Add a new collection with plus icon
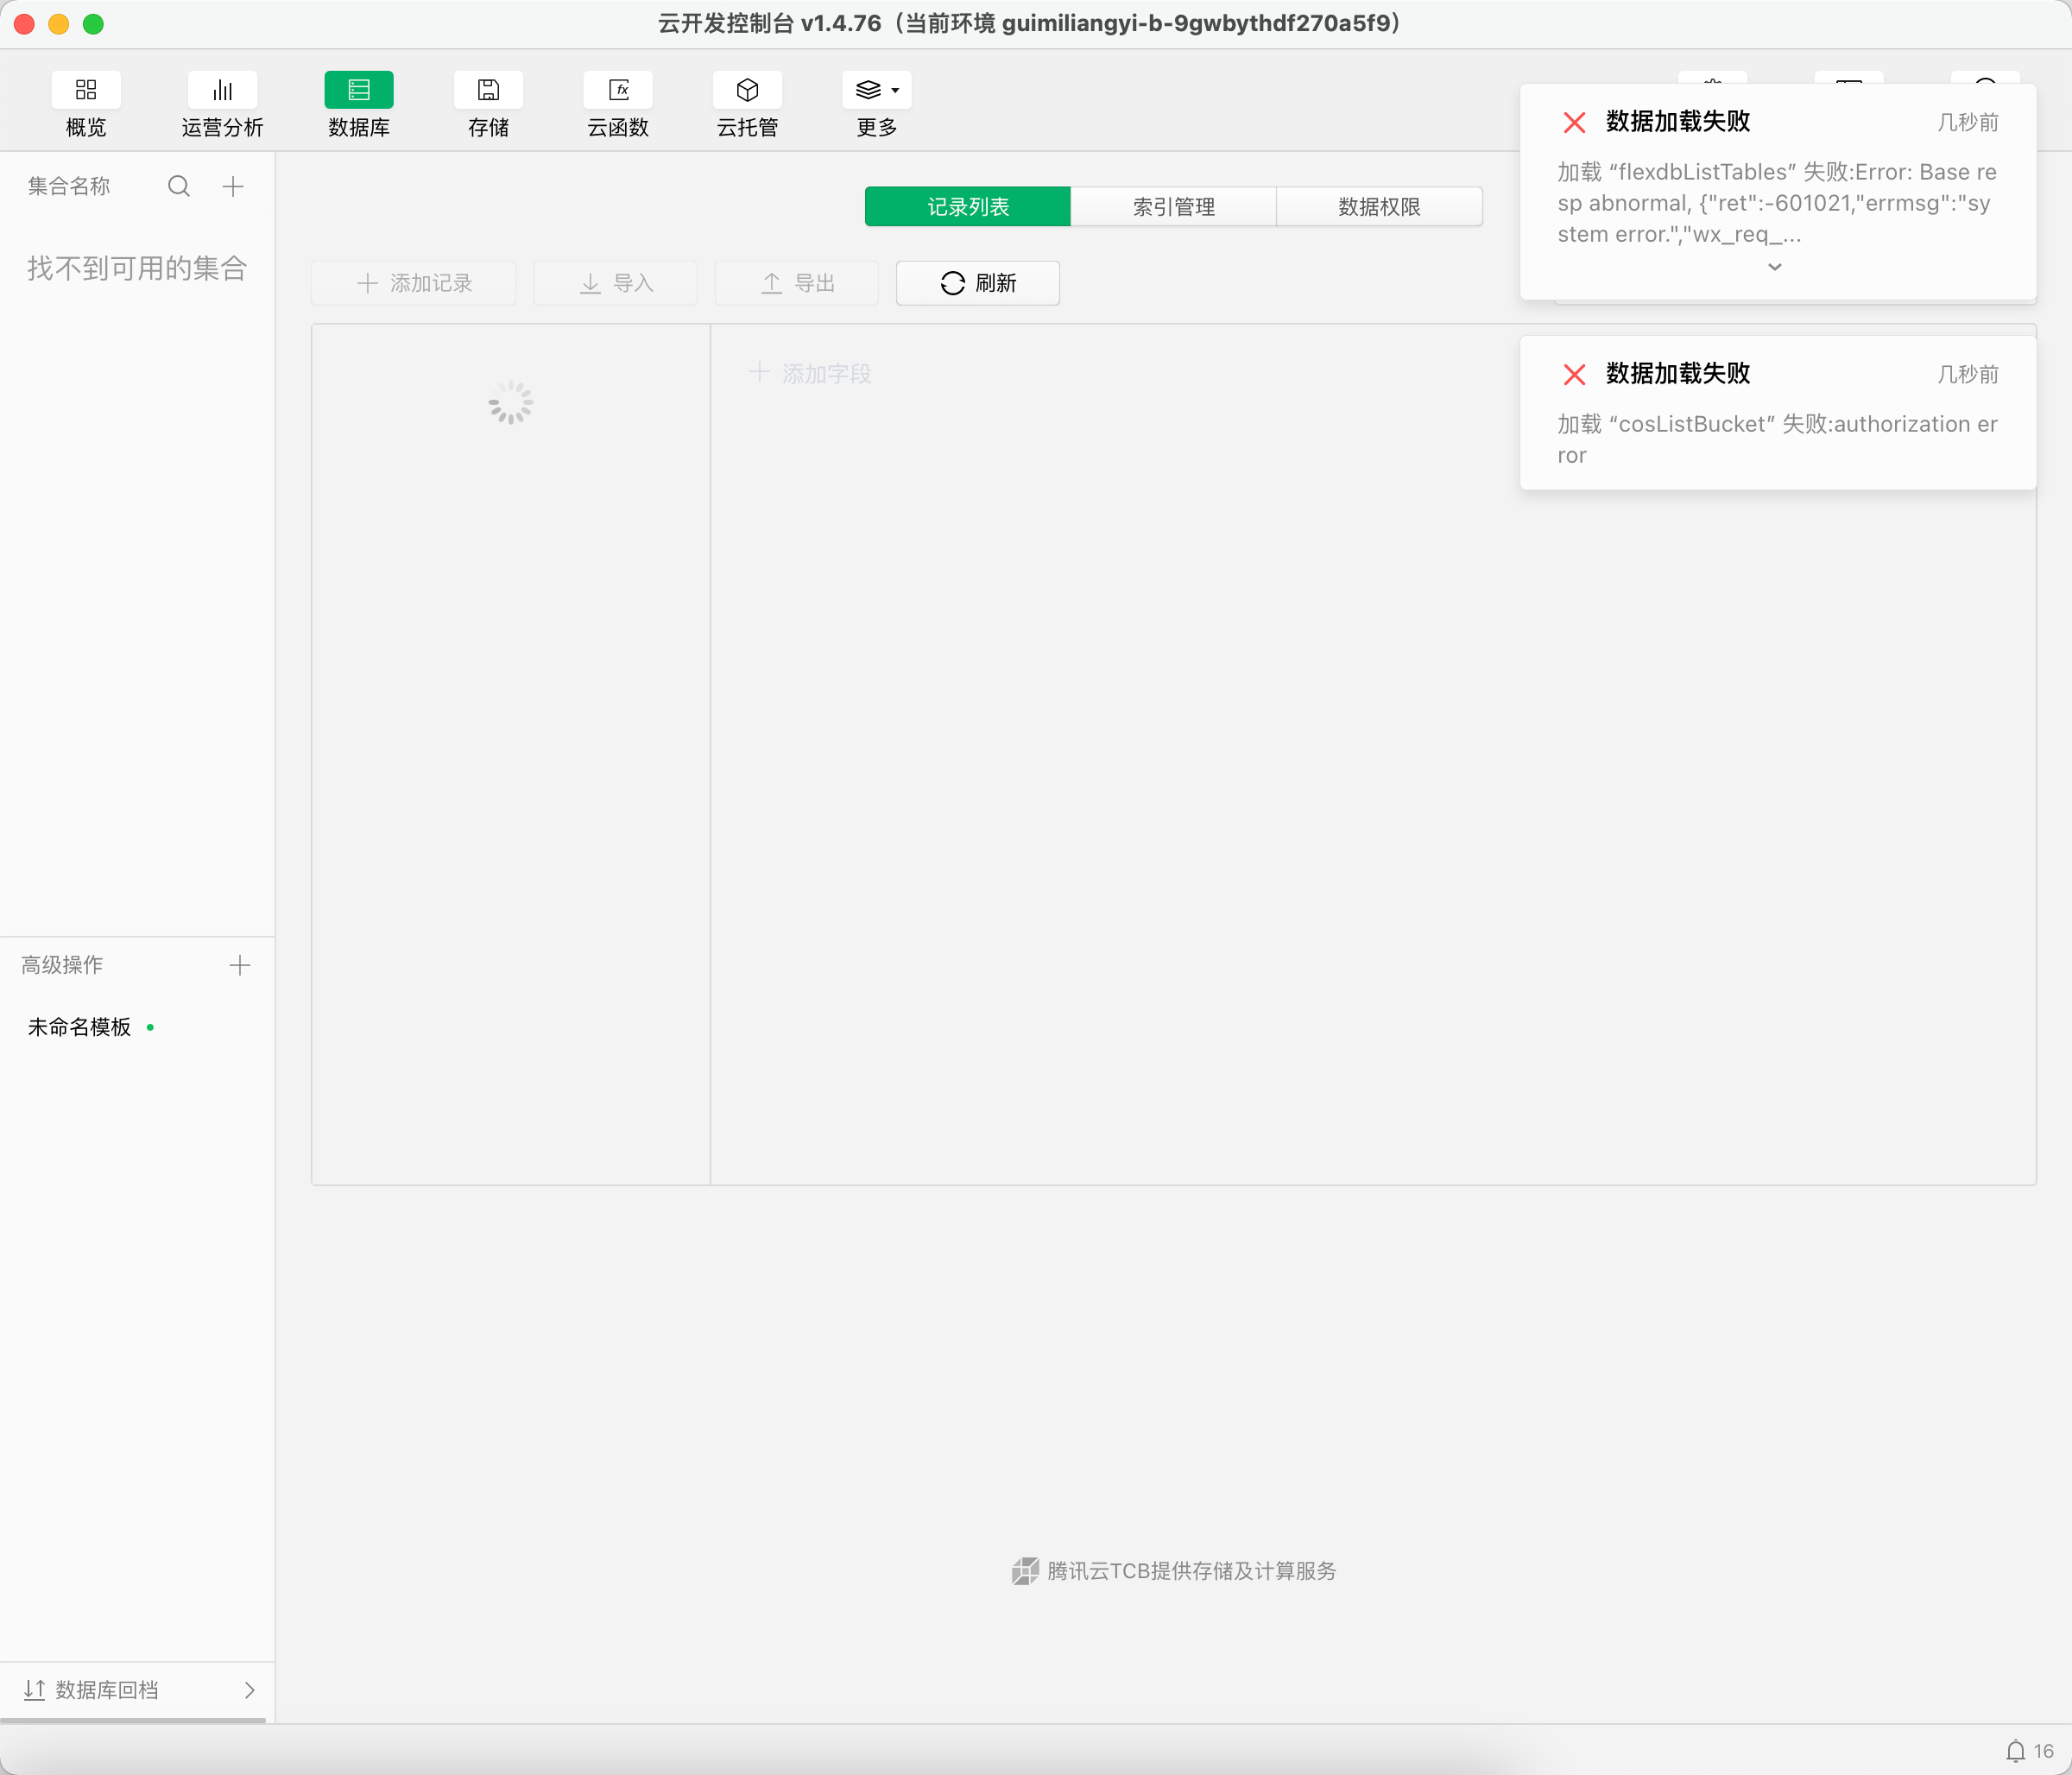The width and height of the screenshot is (2072, 1775). (x=233, y=186)
